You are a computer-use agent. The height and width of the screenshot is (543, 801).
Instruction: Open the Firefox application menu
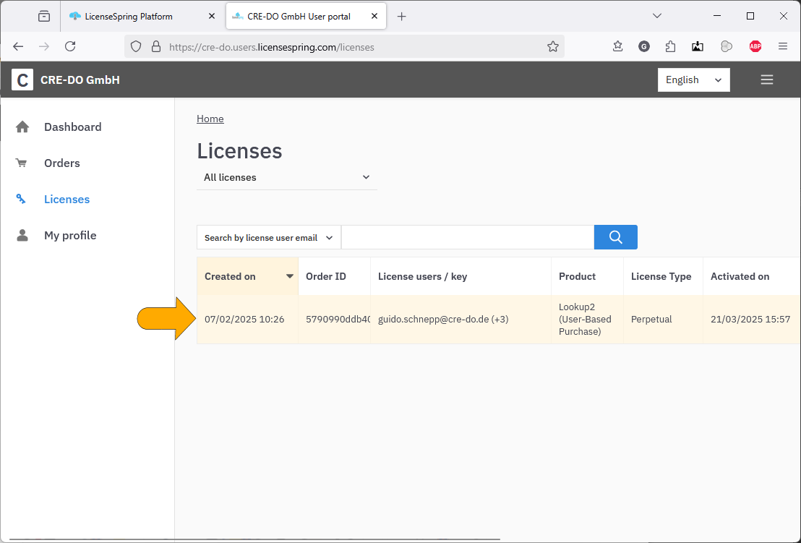(x=783, y=46)
